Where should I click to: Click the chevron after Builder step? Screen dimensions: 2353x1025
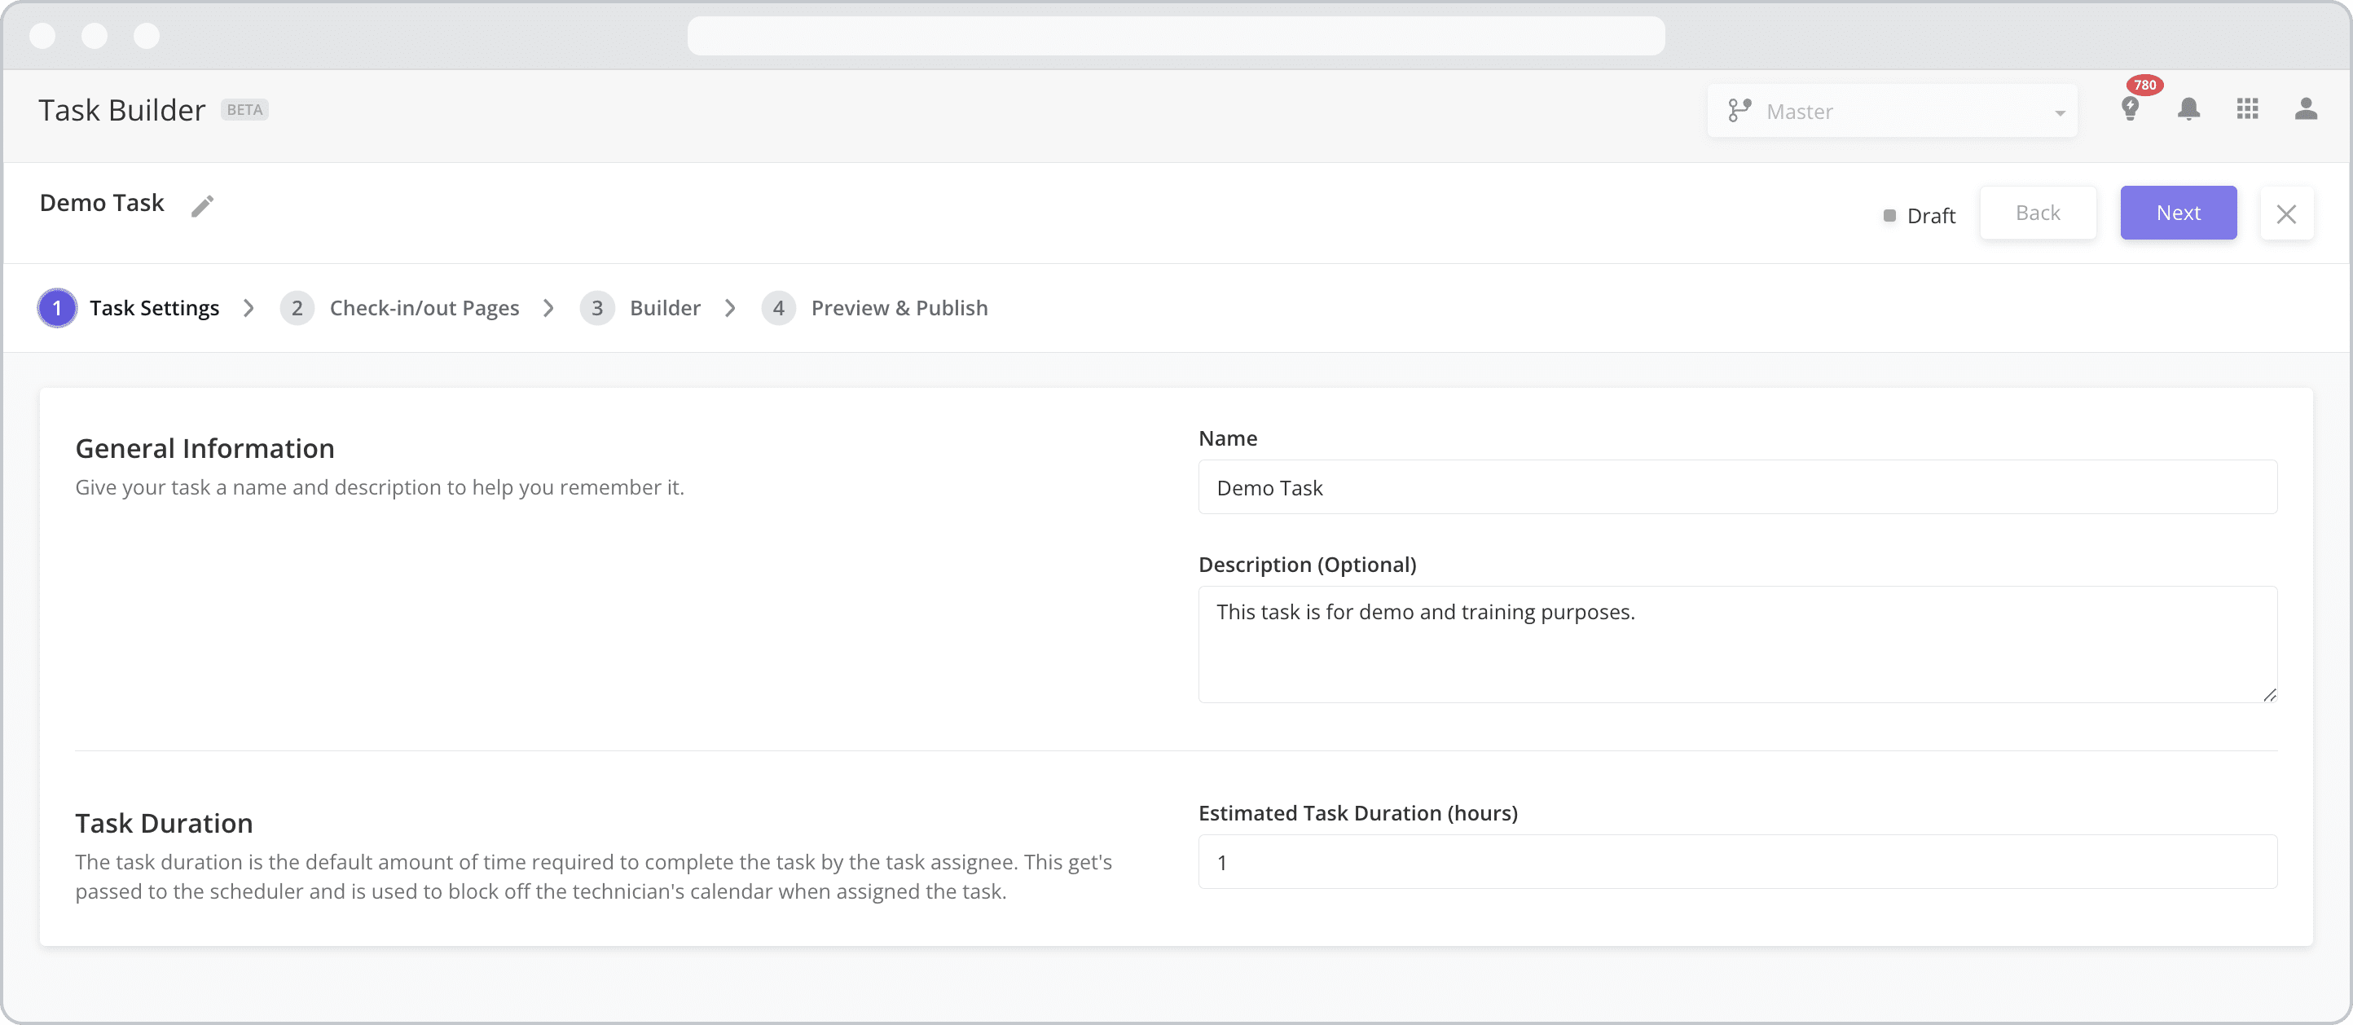click(730, 308)
